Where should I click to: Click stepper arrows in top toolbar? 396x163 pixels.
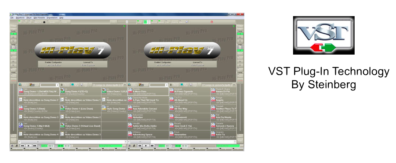click(x=149, y=22)
